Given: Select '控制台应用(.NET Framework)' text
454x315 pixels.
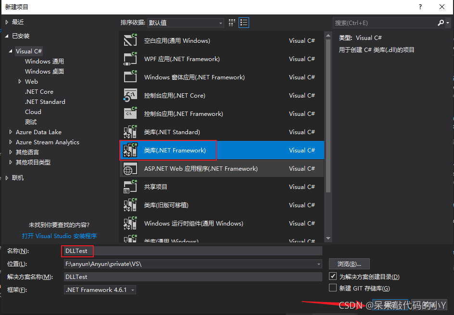Looking at the screenshot, I should point(184,114).
